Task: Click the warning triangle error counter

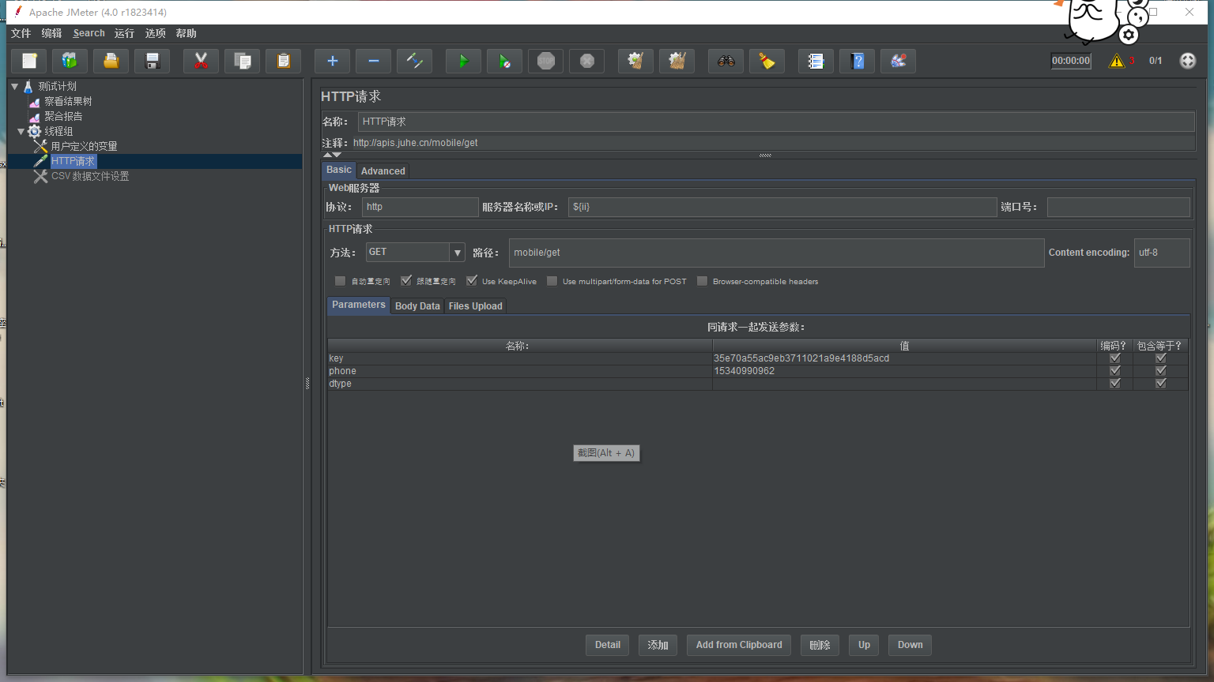Action: [1117, 61]
